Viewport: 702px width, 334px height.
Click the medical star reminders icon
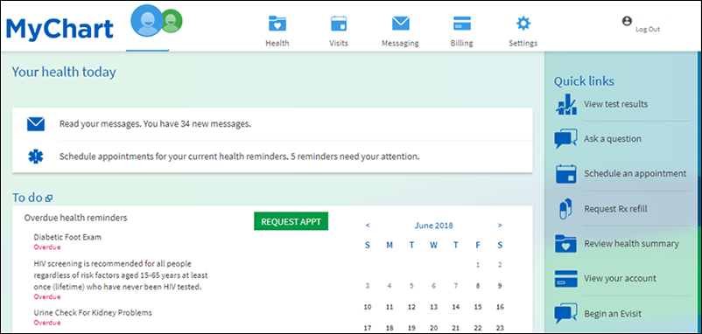coord(35,157)
